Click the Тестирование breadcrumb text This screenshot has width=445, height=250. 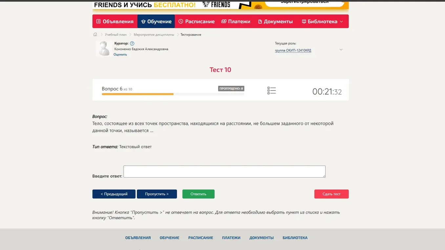coord(191,34)
